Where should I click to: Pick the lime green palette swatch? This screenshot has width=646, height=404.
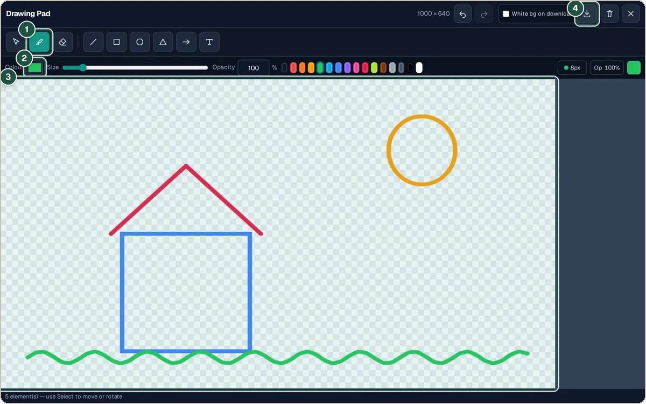(x=374, y=68)
